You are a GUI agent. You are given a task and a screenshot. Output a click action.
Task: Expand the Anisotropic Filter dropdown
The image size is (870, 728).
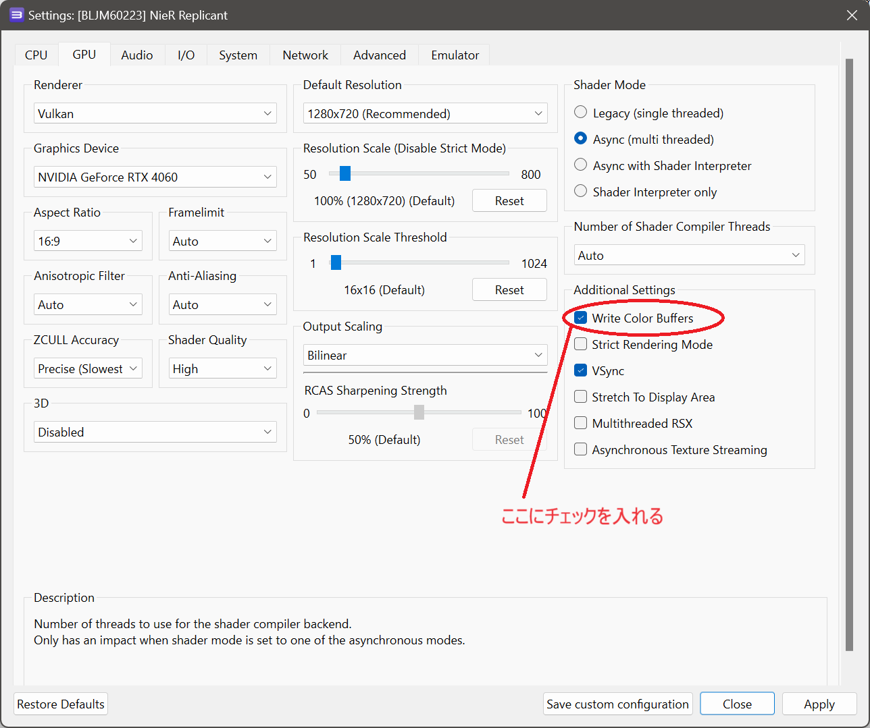click(x=88, y=304)
